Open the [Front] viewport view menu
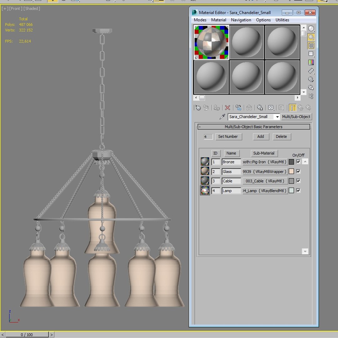338x338 pixels. (x=16, y=9)
